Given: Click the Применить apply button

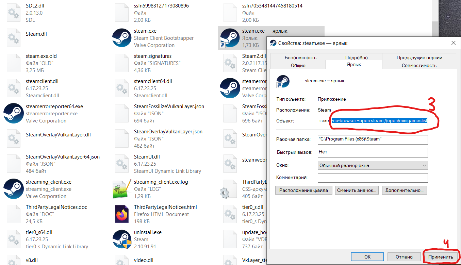Looking at the screenshot, I should [x=441, y=257].
